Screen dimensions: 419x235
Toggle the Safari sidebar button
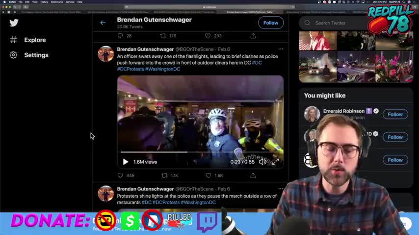(26, 7)
